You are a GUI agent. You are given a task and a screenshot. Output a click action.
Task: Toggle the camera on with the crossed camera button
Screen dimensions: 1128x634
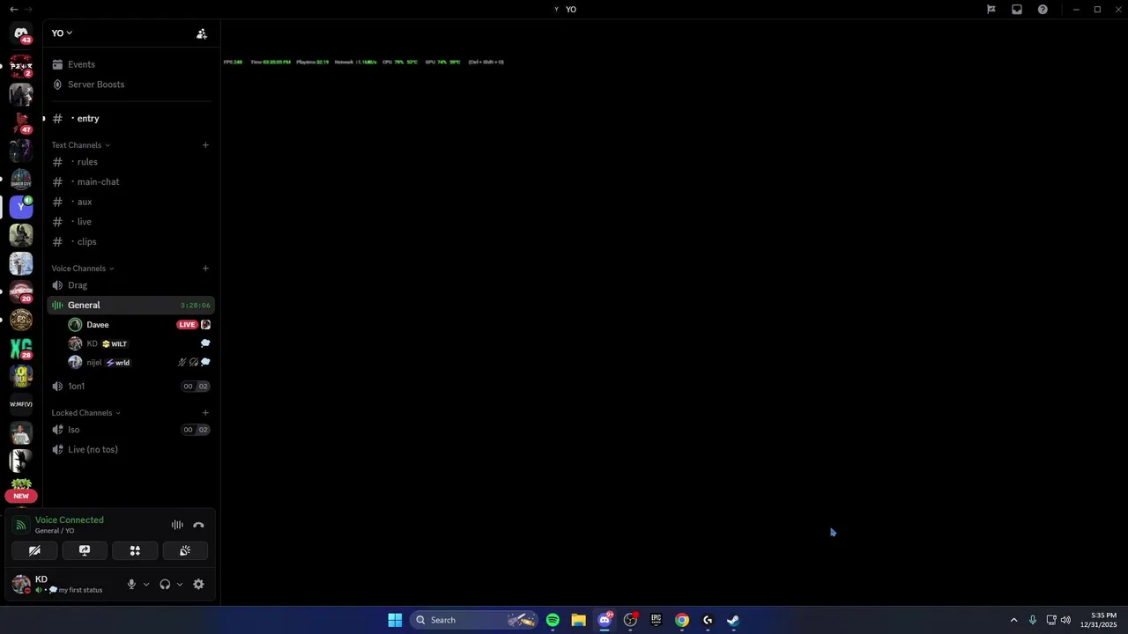(x=34, y=550)
